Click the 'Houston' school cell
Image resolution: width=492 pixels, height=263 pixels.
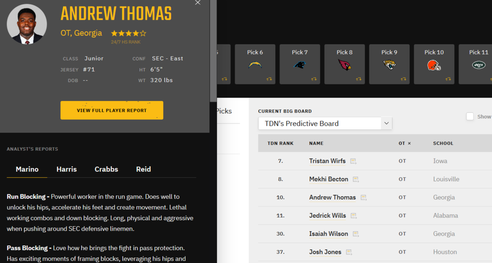tap(445, 252)
